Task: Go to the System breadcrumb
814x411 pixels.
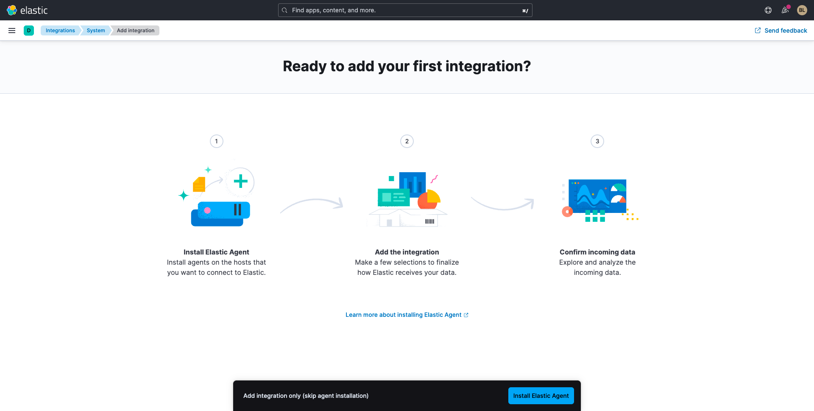Action: (96, 31)
